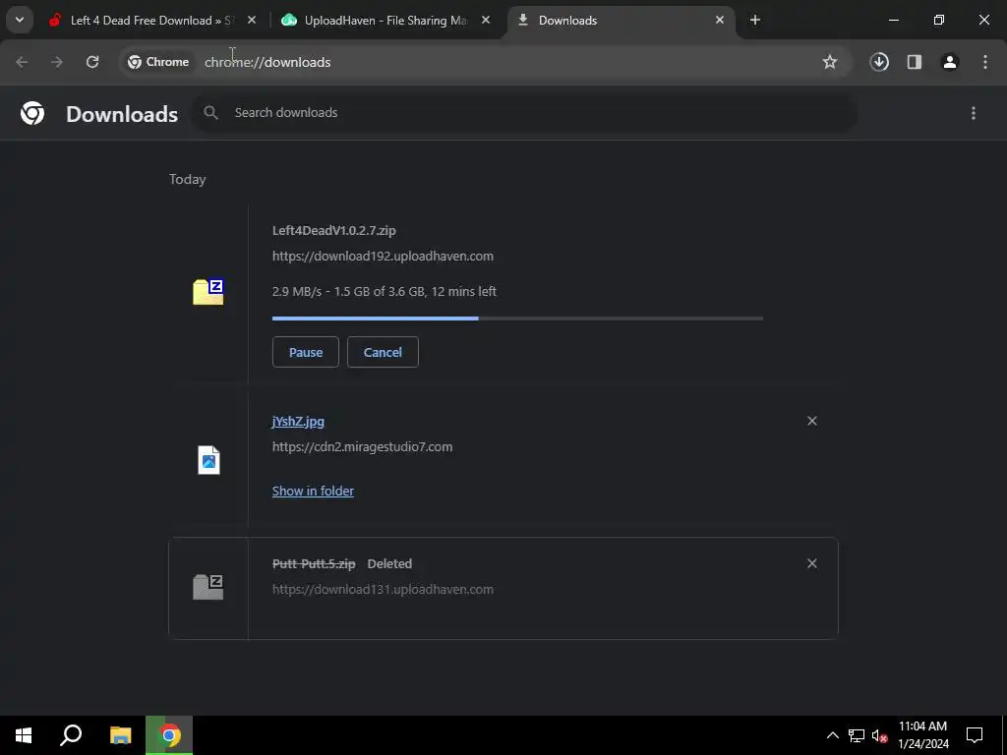Open File Explorer from the taskbar
The width and height of the screenshot is (1007, 755).
(x=120, y=735)
